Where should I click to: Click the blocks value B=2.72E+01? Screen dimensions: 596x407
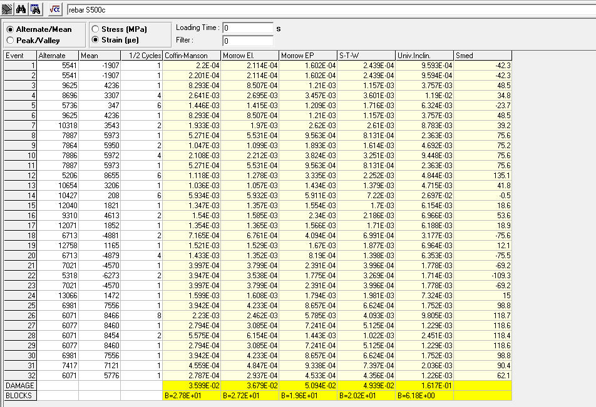[250, 396]
